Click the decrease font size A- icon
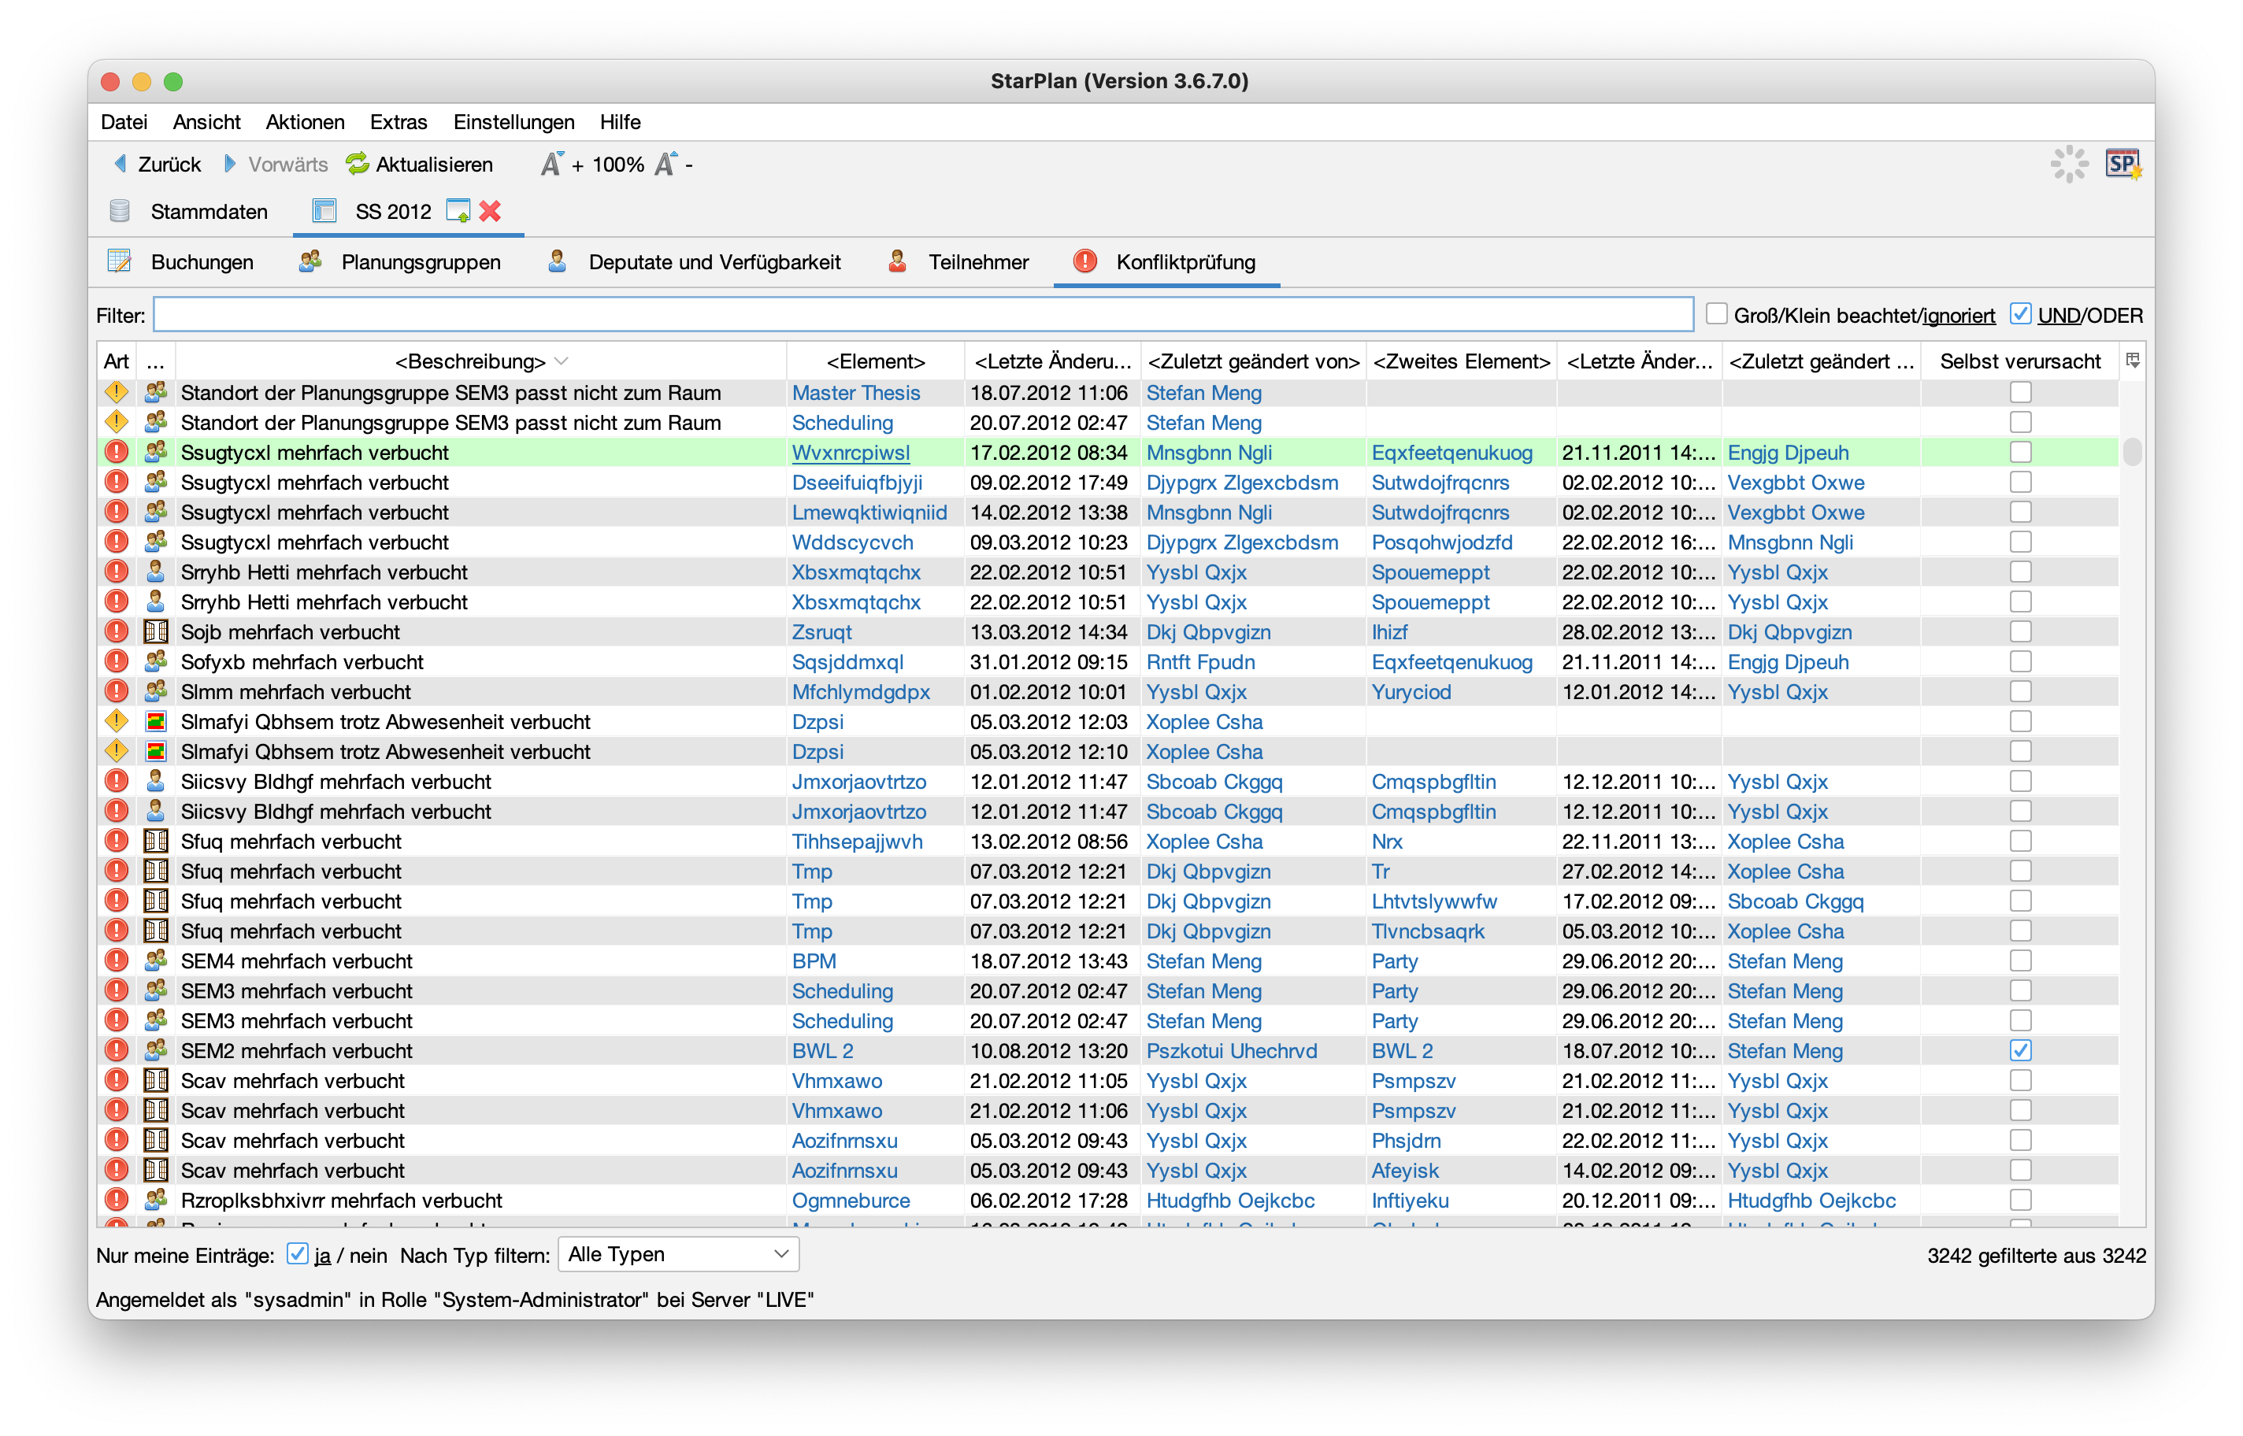Viewport: 2243px width, 1436px height. pyautogui.click(x=665, y=164)
